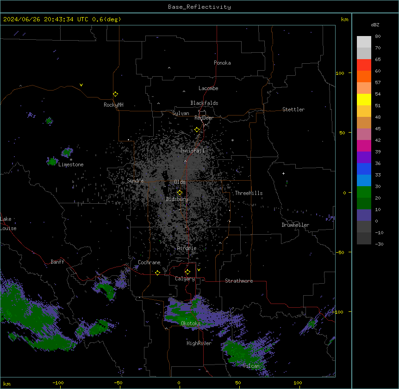Click the ThreeHills label
Screen dimensions: 399x389
click(249, 193)
